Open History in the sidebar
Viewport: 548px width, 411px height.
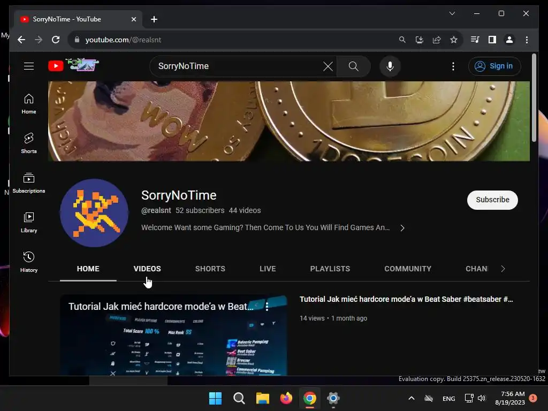(x=29, y=262)
